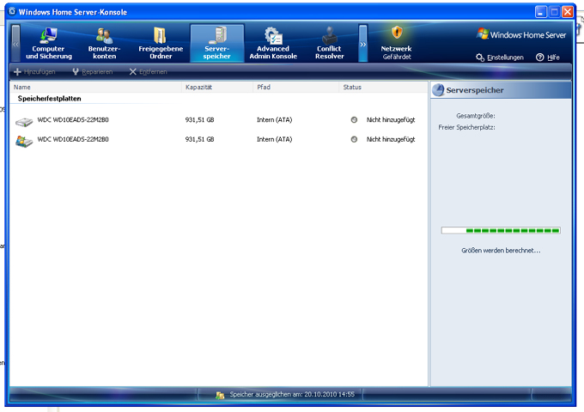Sort list by Kapazität column header

(199, 88)
